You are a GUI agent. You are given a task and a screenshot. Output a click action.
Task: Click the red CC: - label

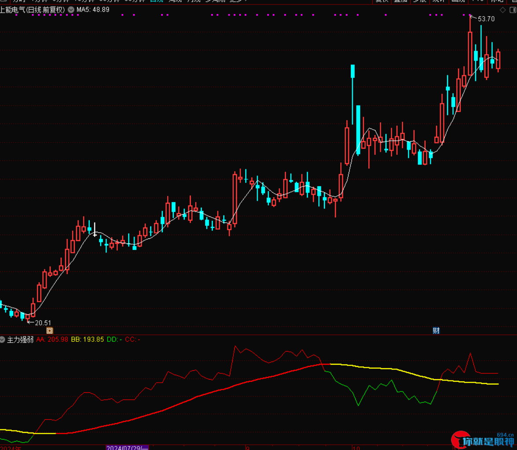[133, 340]
